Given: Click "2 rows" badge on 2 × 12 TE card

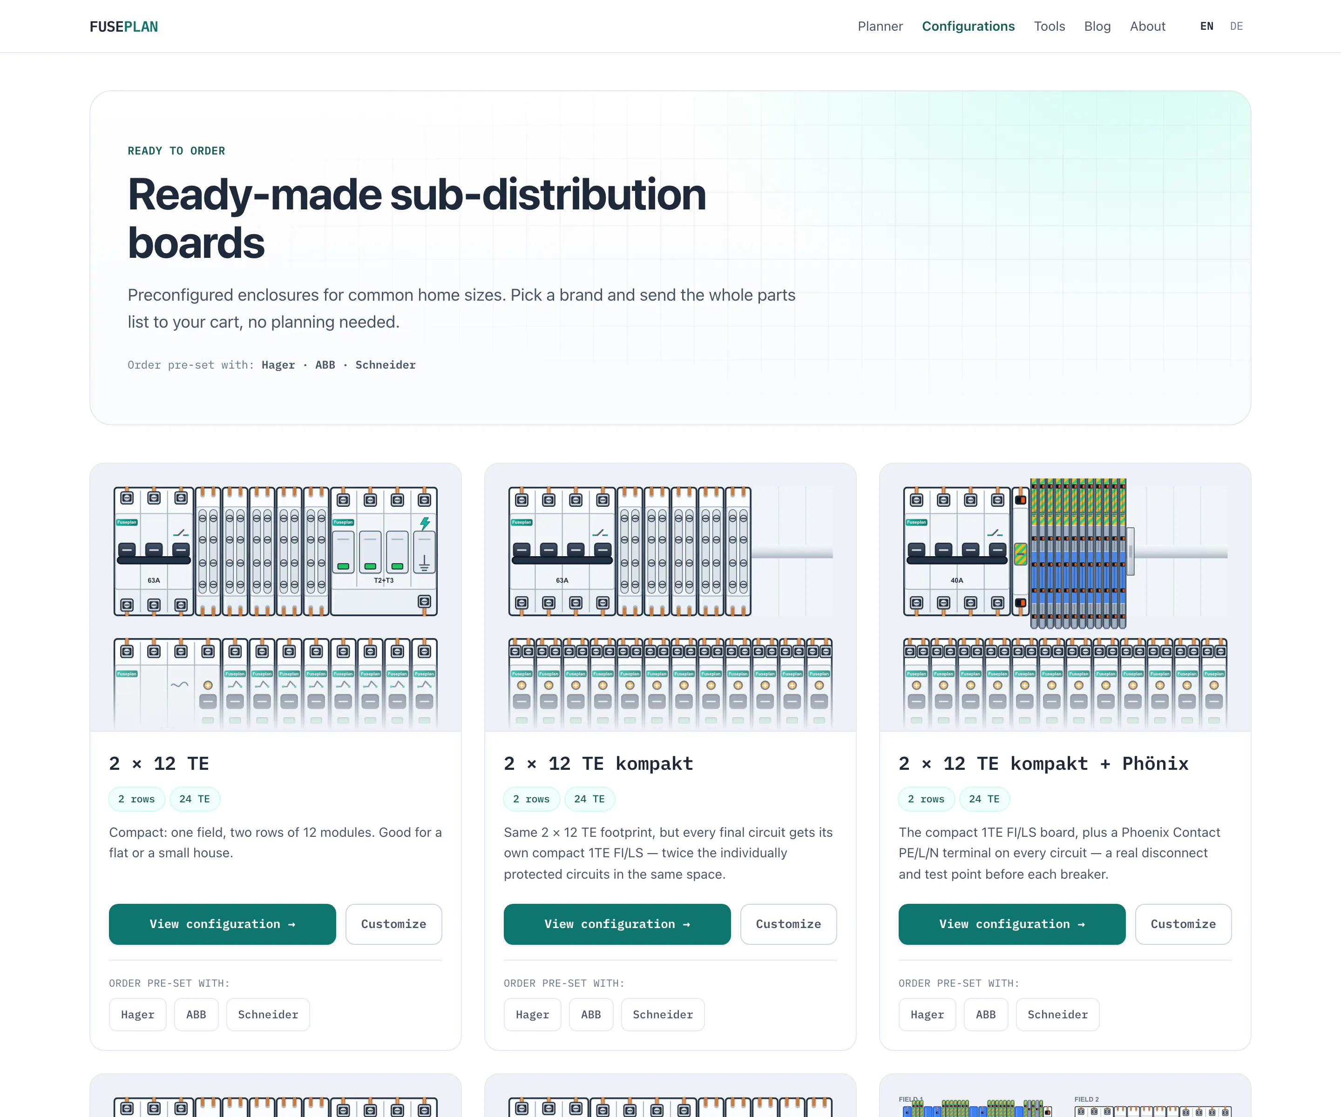Looking at the screenshot, I should pos(136,799).
